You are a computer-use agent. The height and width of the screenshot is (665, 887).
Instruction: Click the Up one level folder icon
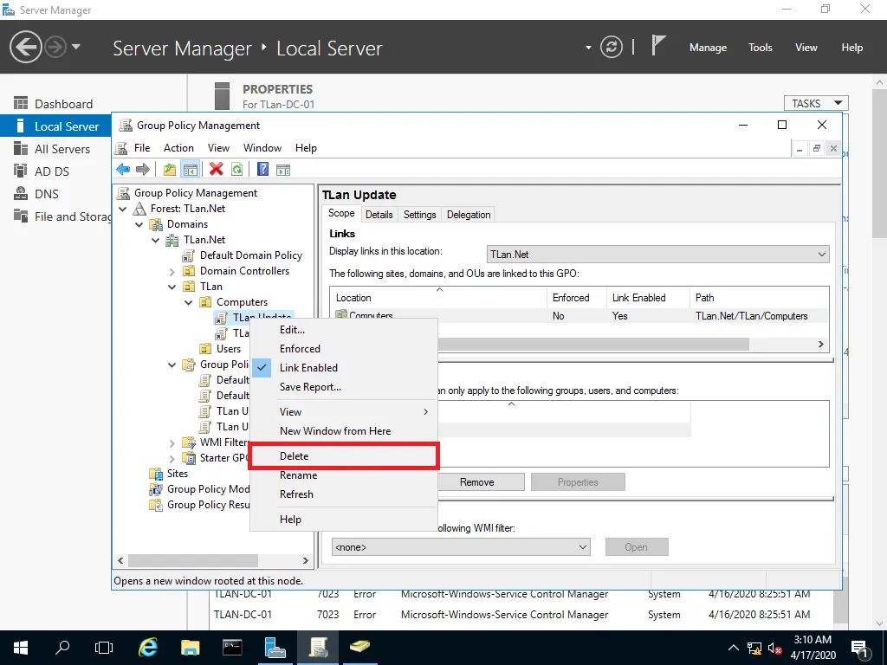point(169,169)
